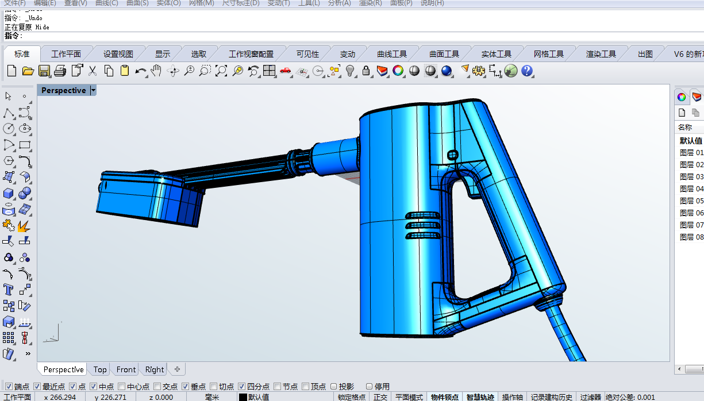Select the Rectangle tool in the left toolbar
Screen dimensions: 704x401
25,145
